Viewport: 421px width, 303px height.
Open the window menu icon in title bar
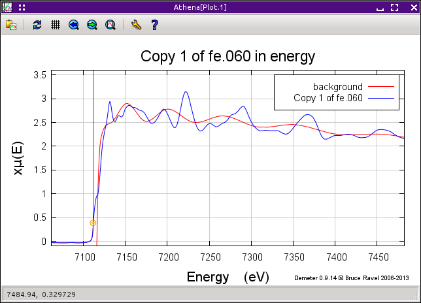[7, 7]
